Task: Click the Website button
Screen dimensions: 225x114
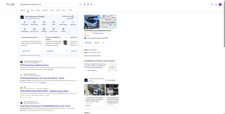Action: 89,43
